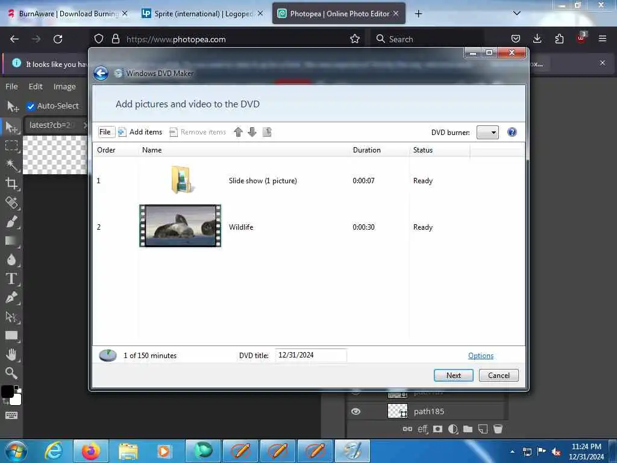
Task: Show hidden icons in the system tray
Action: [512, 452]
